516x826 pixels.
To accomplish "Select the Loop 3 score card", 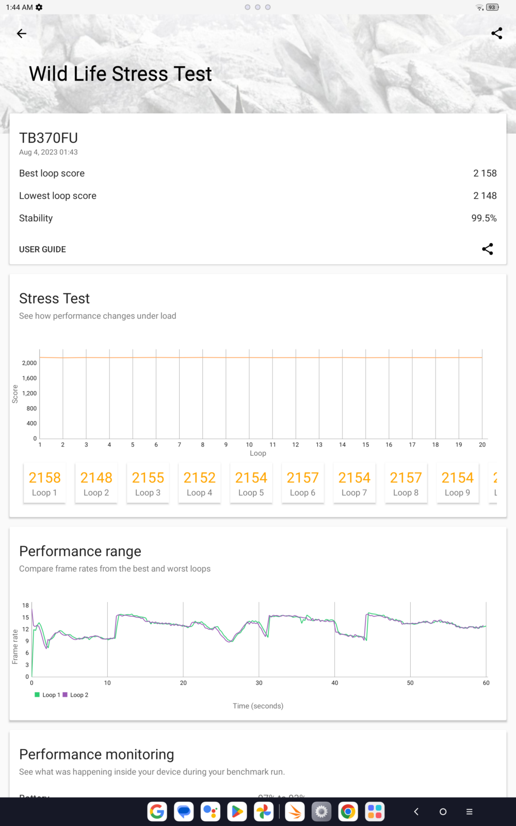I will click(x=148, y=483).
